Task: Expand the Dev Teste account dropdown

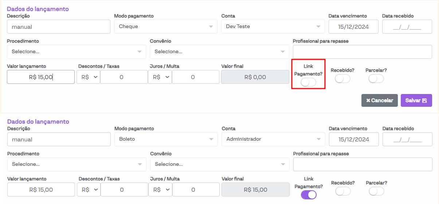Action: click(273, 27)
